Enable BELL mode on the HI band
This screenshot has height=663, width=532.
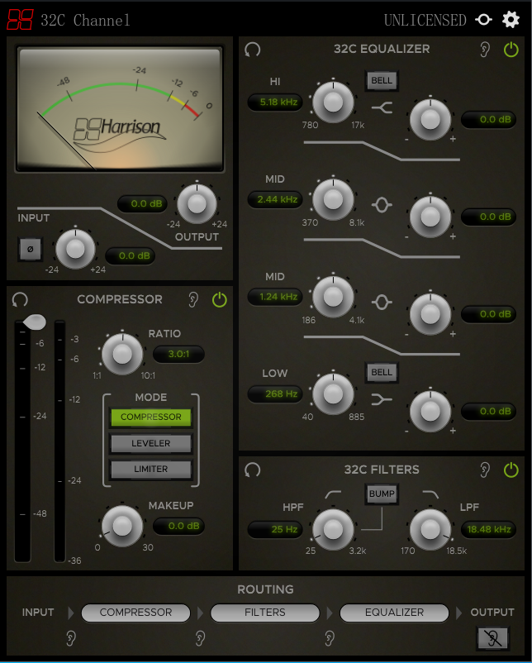pyautogui.click(x=382, y=80)
